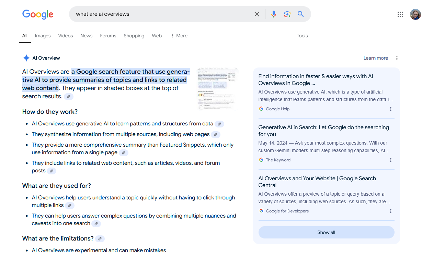The height and width of the screenshot is (258, 422).
Task: Click the AI Overview sparkle icon
Action: click(26, 58)
